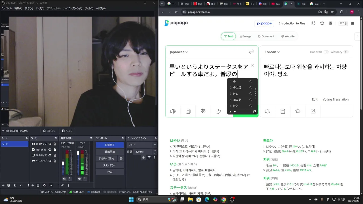Open Naver apps grid menu
The height and width of the screenshot is (204, 363).
tap(353, 24)
